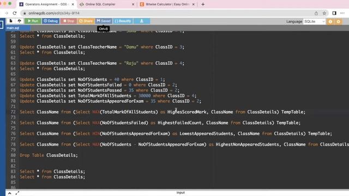349x196 pixels.
Task: Reload the page
Action: tap(15, 13)
